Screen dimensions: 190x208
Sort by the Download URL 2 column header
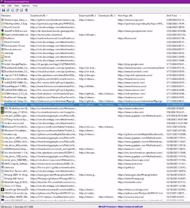tap(88, 16)
